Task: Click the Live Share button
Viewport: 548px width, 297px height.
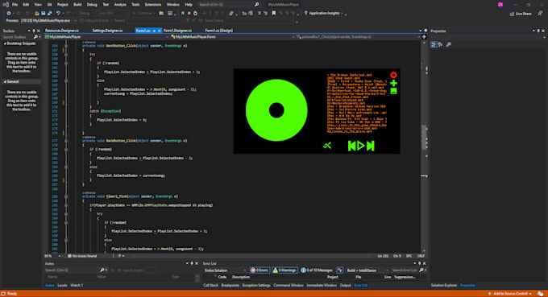Action: tap(521, 14)
